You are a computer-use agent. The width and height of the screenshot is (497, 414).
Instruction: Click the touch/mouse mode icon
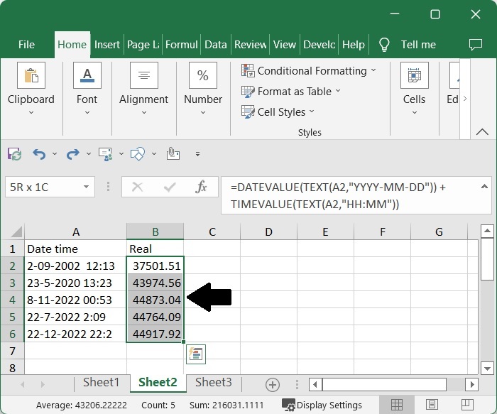click(x=173, y=154)
